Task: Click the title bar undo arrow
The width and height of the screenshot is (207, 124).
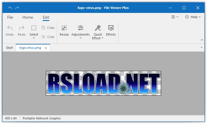Action: coord(10,8)
